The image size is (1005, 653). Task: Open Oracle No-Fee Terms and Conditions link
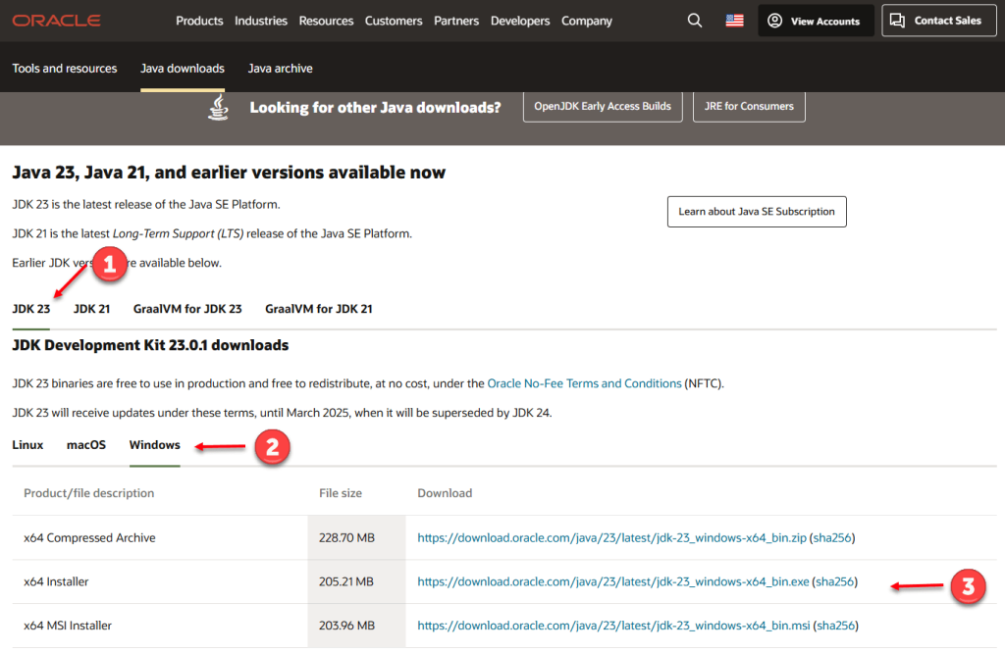(584, 383)
